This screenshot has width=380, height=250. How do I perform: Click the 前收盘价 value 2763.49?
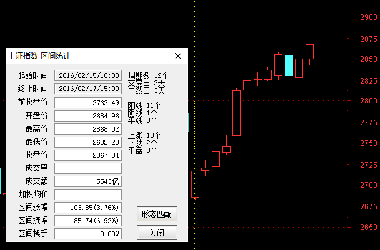click(x=88, y=103)
